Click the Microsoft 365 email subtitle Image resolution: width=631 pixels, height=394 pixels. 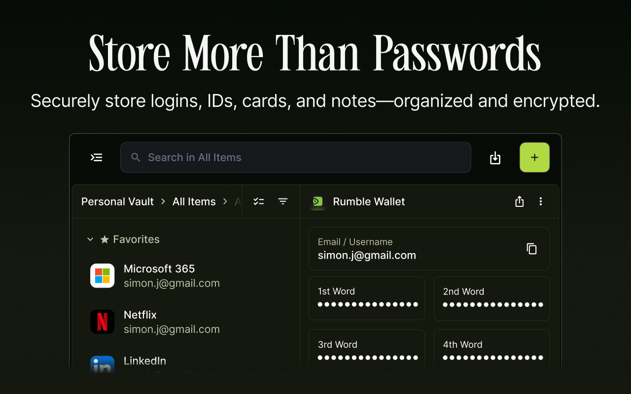click(x=172, y=283)
